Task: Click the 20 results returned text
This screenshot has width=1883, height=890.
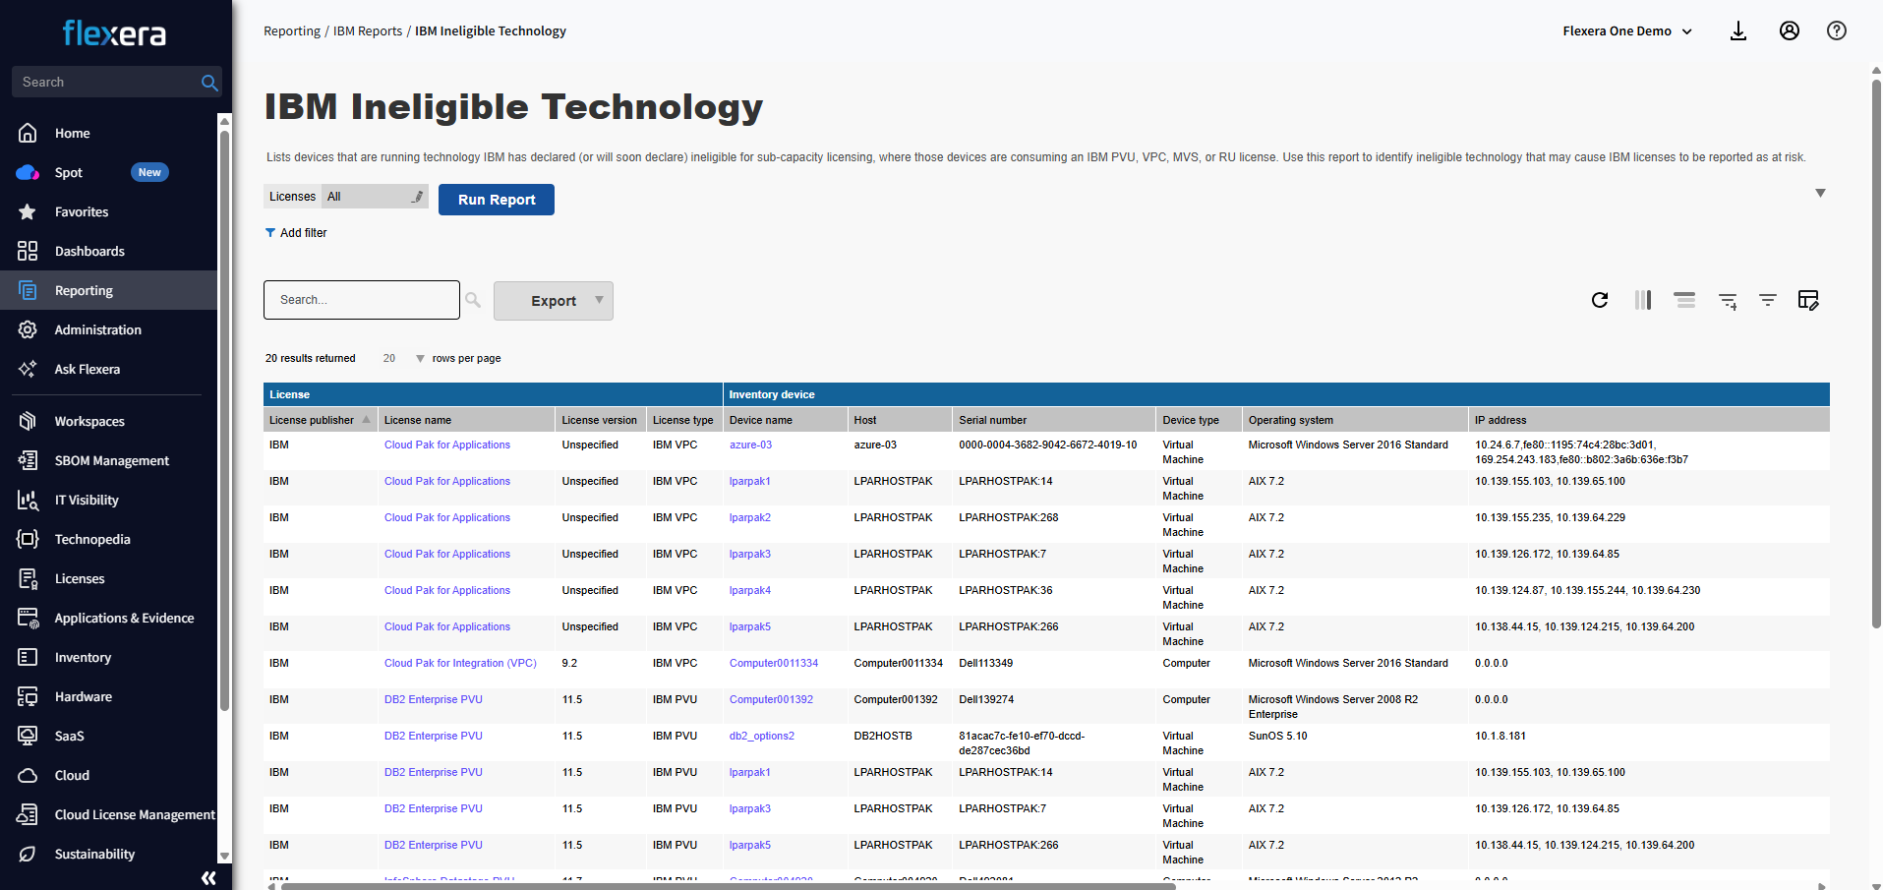Action: click(311, 359)
